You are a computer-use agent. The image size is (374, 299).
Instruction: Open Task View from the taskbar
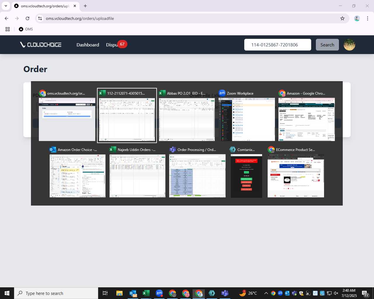105,293
